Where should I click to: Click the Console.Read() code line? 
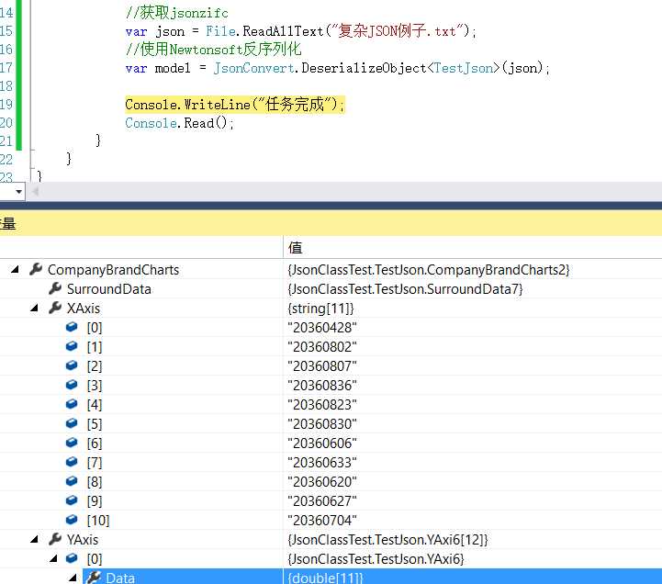click(x=180, y=123)
